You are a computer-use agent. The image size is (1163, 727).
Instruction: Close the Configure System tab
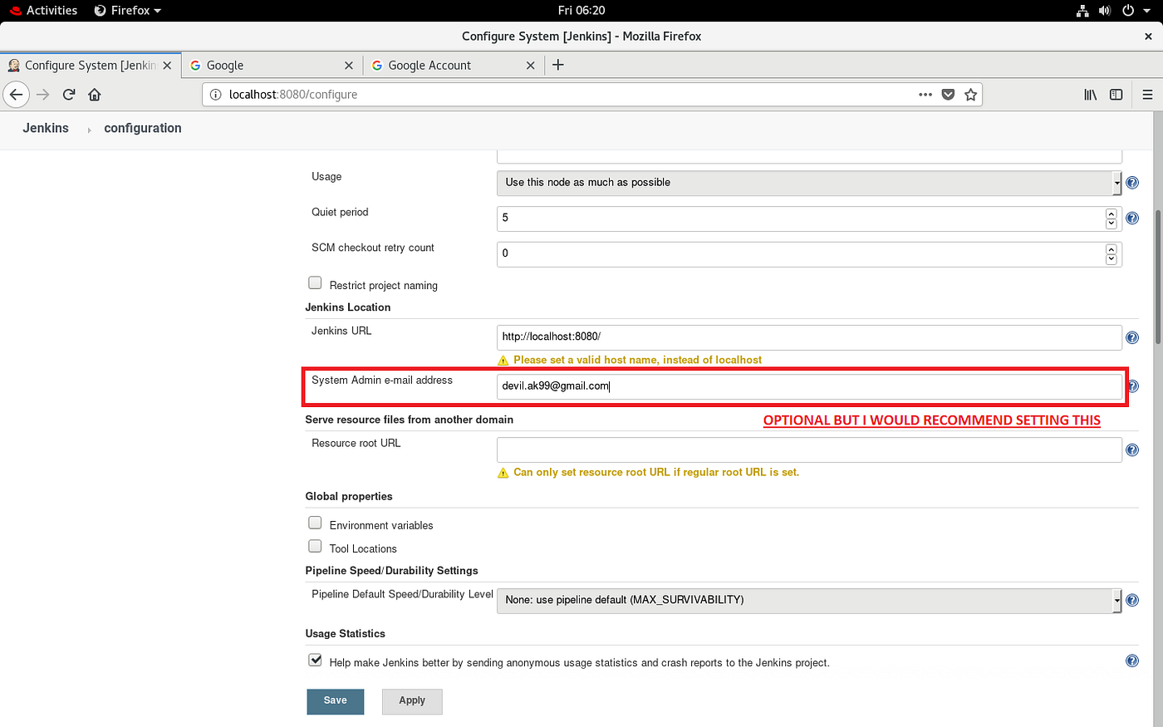point(168,66)
